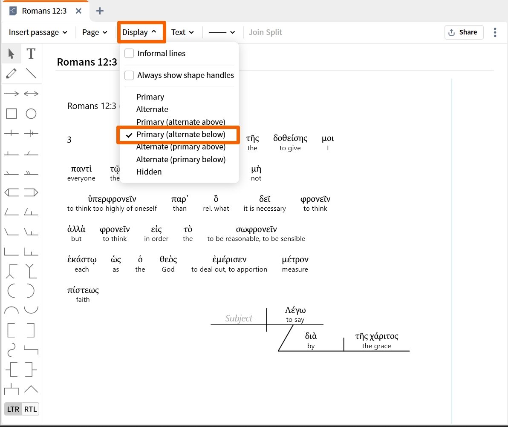Screen dimensions: 508x427
Task: Select the word δοθείσης
Action: (290, 138)
